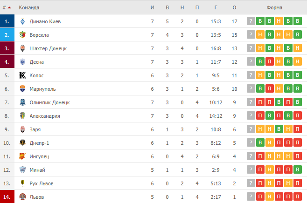307x203 pixels.
Task: Click the Shakhtar Donetsk logo icon
Action: click(x=22, y=48)
